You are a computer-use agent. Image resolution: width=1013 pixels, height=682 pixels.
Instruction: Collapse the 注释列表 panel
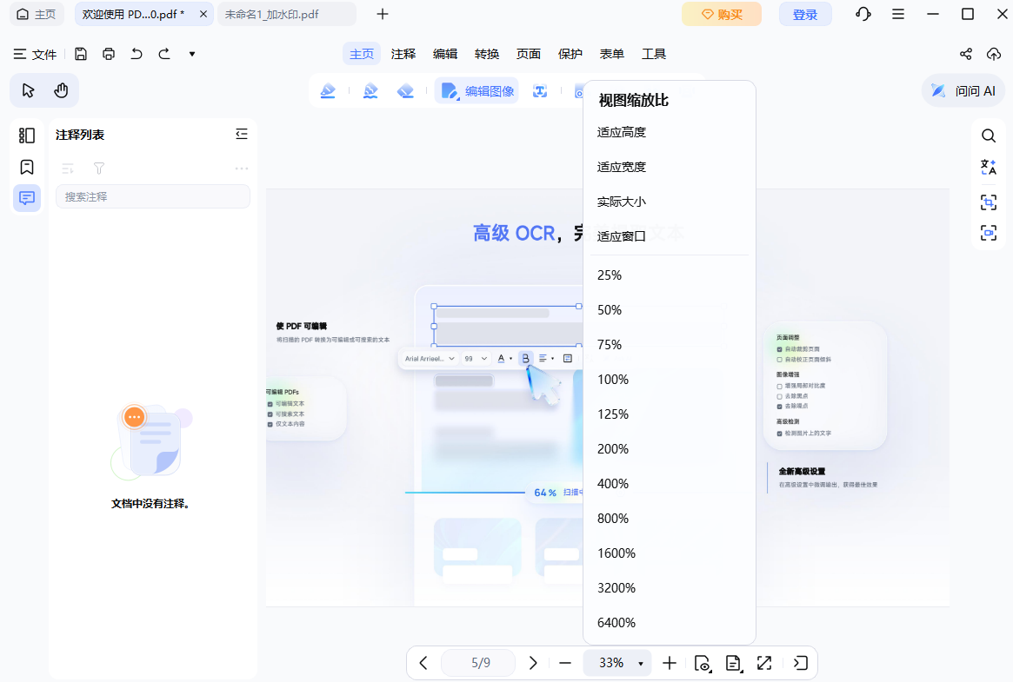[x=242, y=134]
